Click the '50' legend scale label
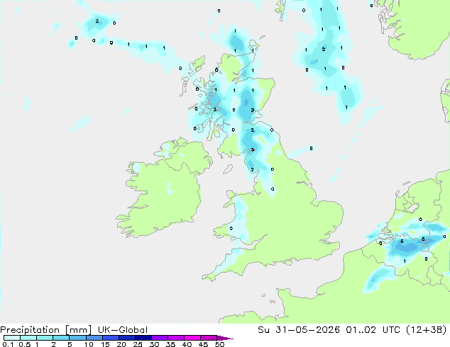 (x=220, y=344)
